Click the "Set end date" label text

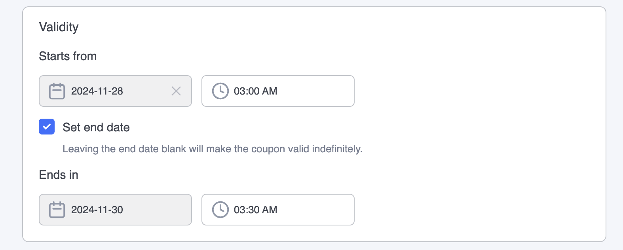point(96,127)
